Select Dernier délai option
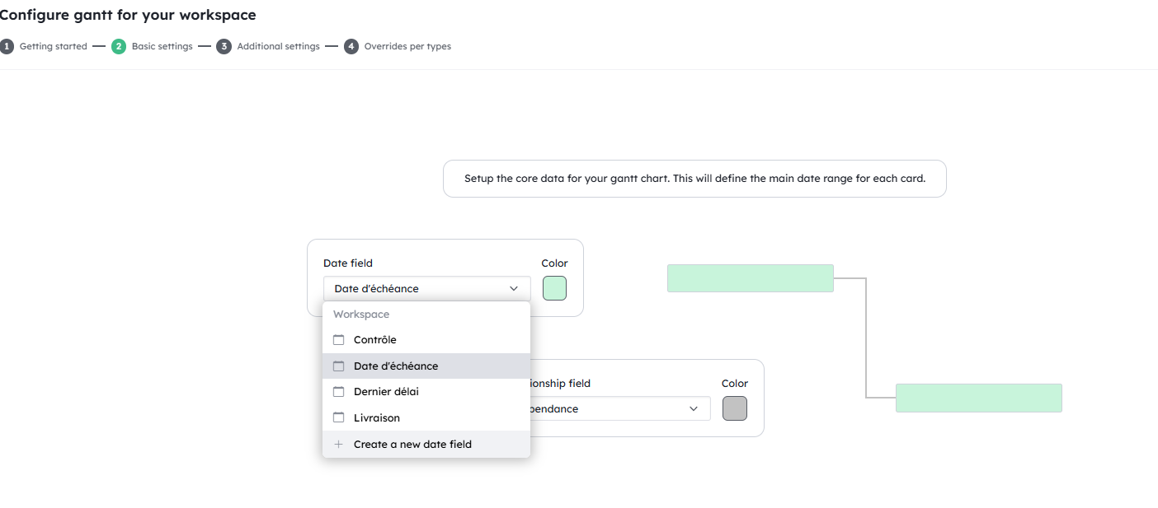This screenshot has height=508, width=1158. (x=386, y=392)
